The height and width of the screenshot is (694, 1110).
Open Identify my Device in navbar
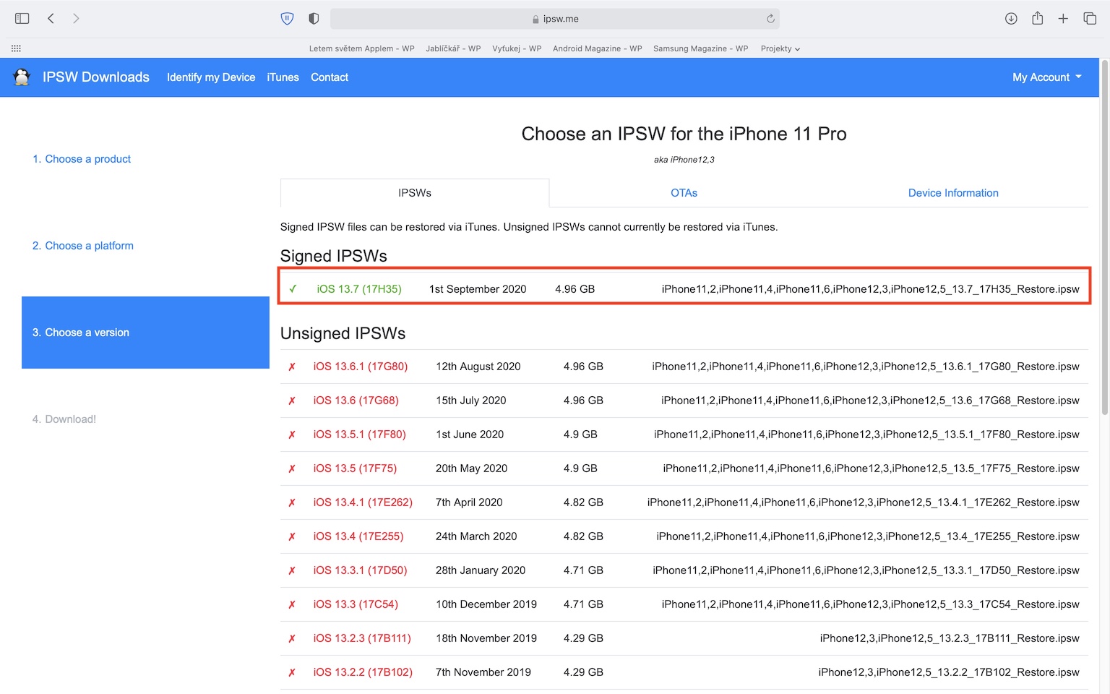pyautogui.click(x=211, y=77)
